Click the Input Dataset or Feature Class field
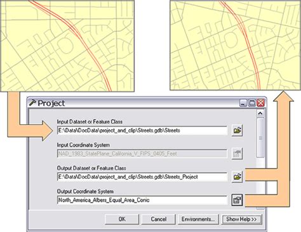The image size is (301, 232). point(142,131)
